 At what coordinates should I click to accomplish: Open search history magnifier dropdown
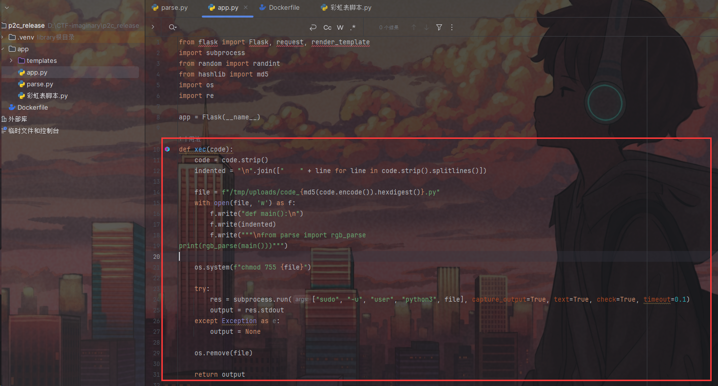pyautogui.click(x=173, y=27)
